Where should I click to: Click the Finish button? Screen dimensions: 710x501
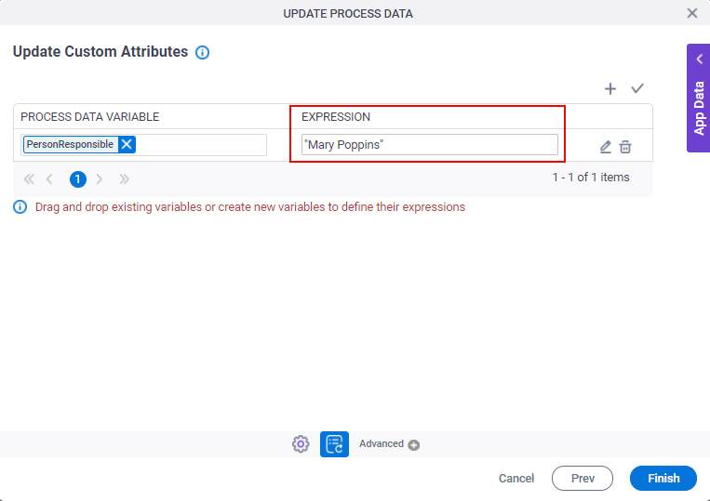tap(663, 479)
